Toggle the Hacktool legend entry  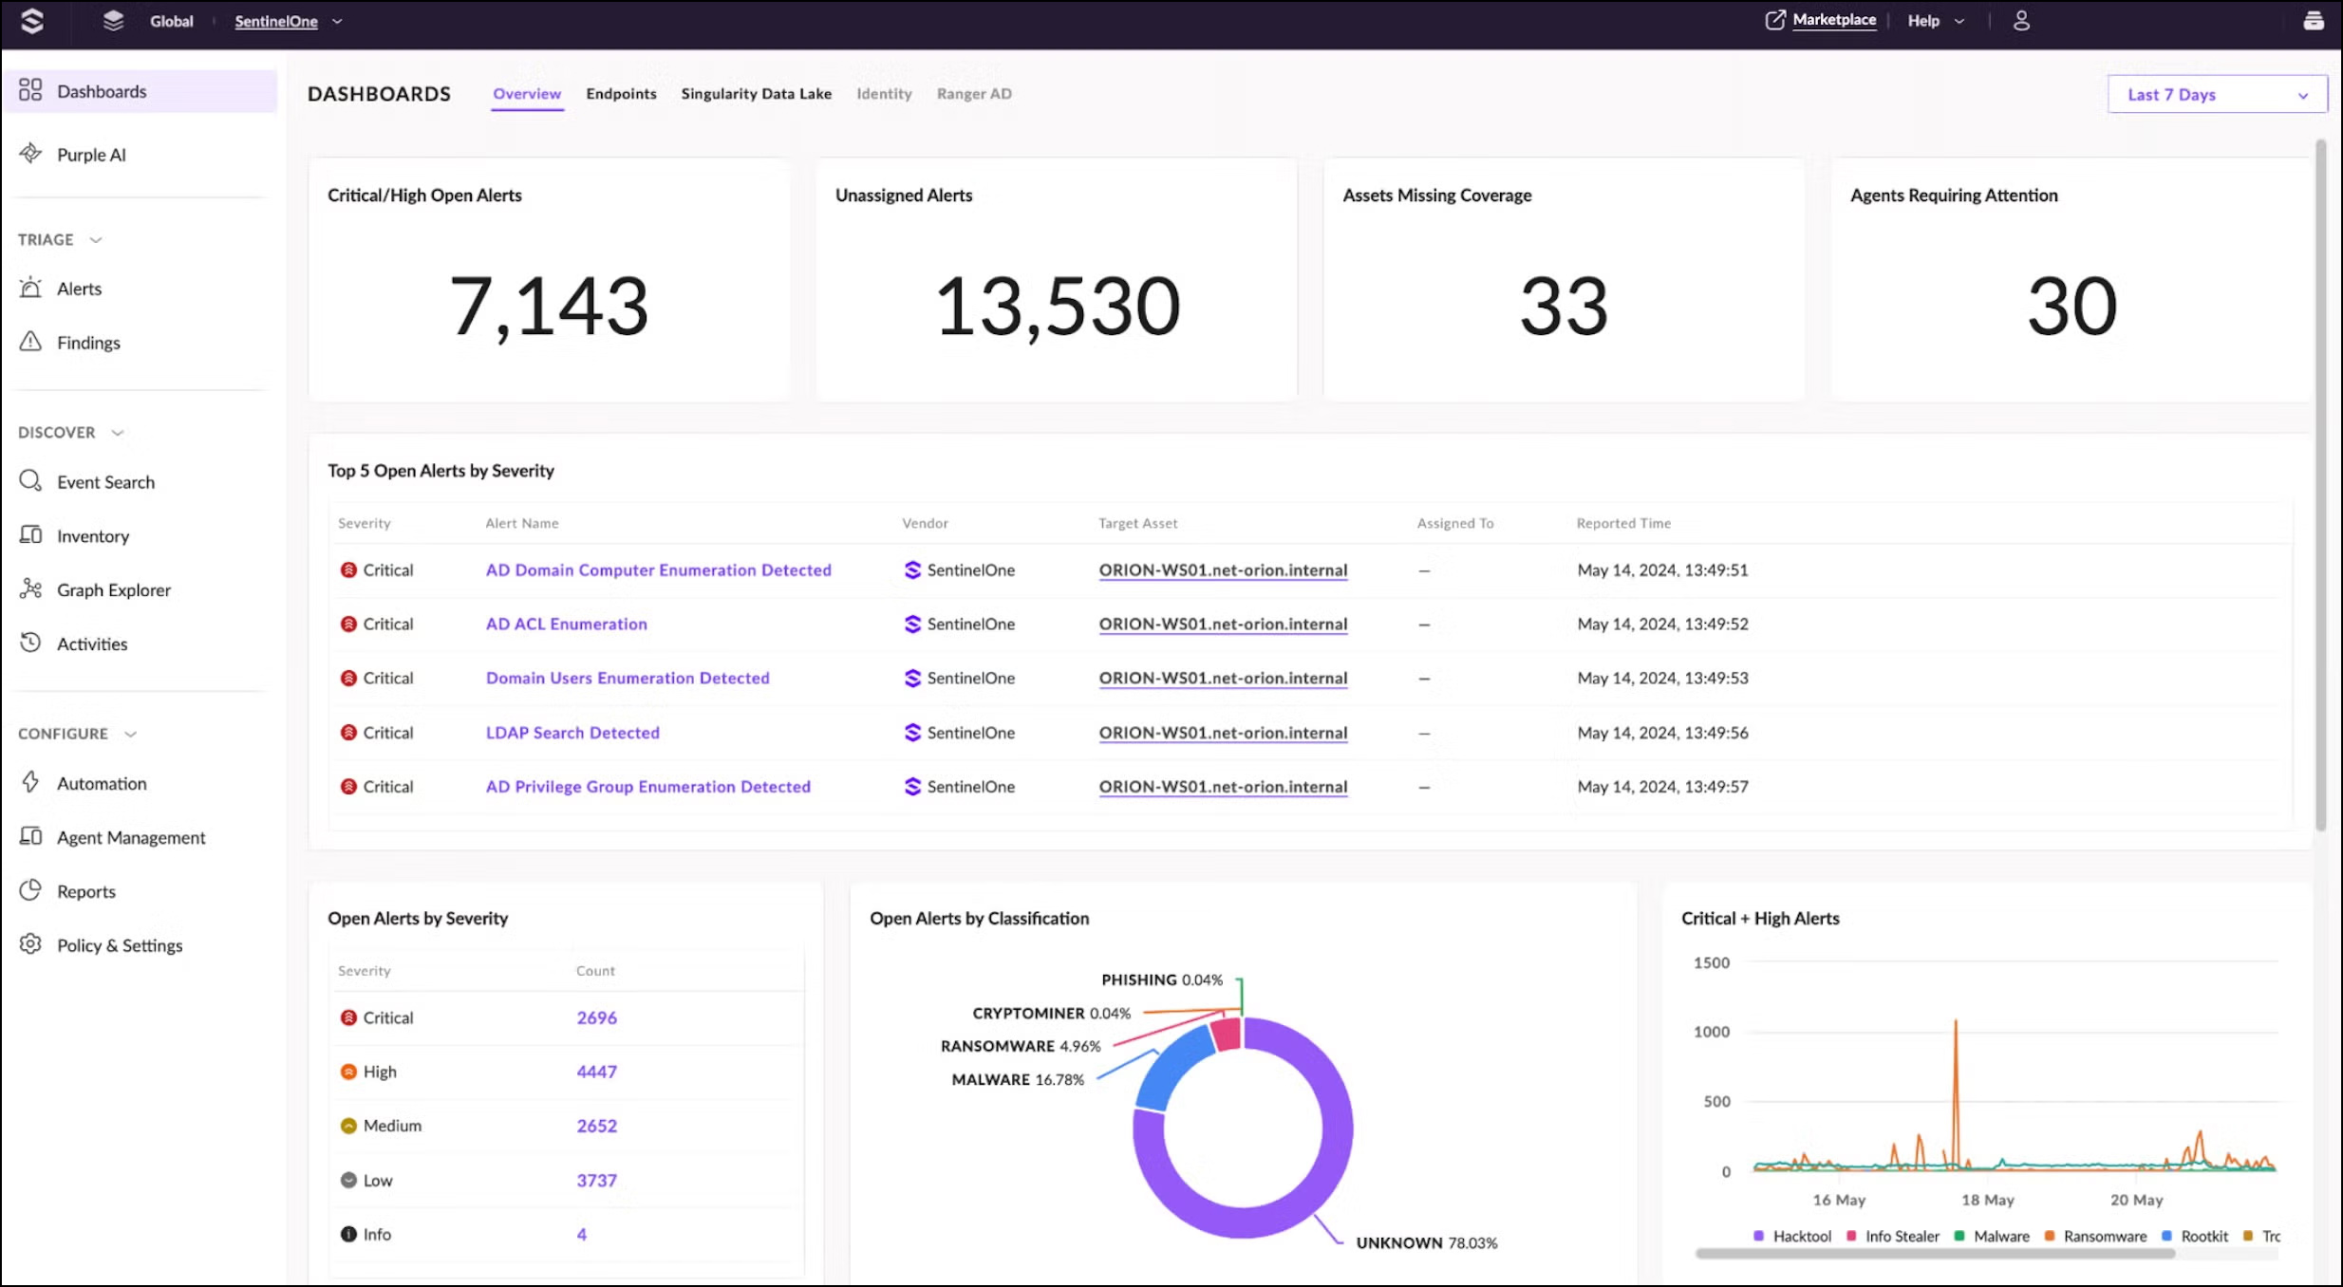coord(1800,1236)
